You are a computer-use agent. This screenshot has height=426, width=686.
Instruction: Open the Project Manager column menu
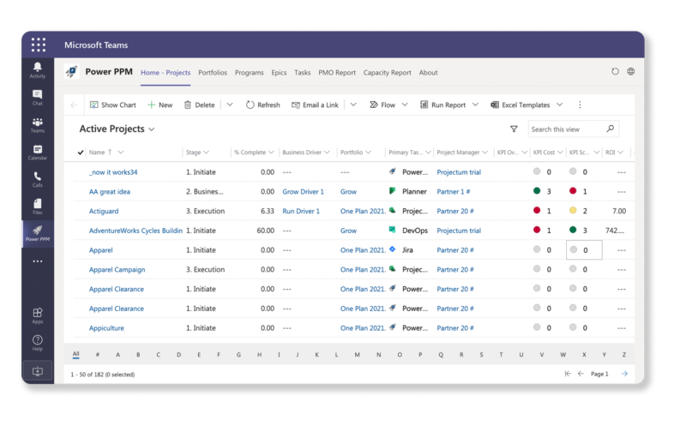[x=484, y=153]
